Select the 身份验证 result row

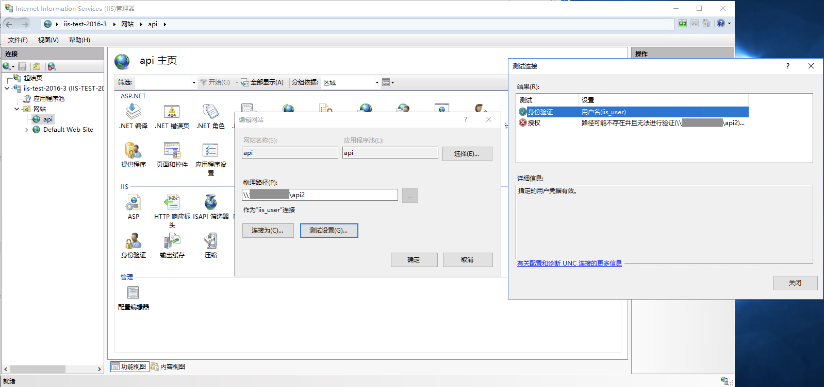(x=633, y=112)
